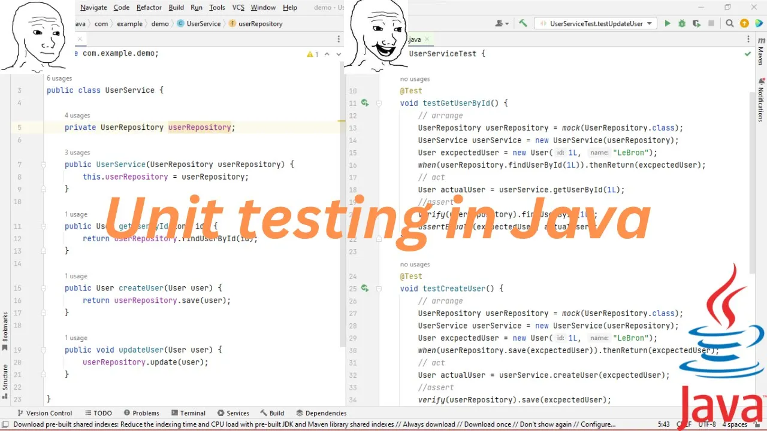This screenshot has width=767, height=431.
Task: Click '6 usages' hint above UserService class
Action: click(x=59, y=78)
